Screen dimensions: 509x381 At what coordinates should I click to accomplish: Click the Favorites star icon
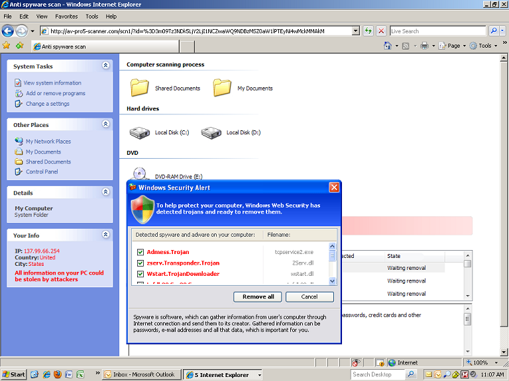[7, 46]
